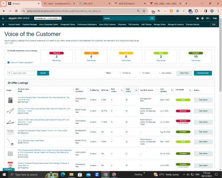Click the Search button beside title field

tap(43, 73)
